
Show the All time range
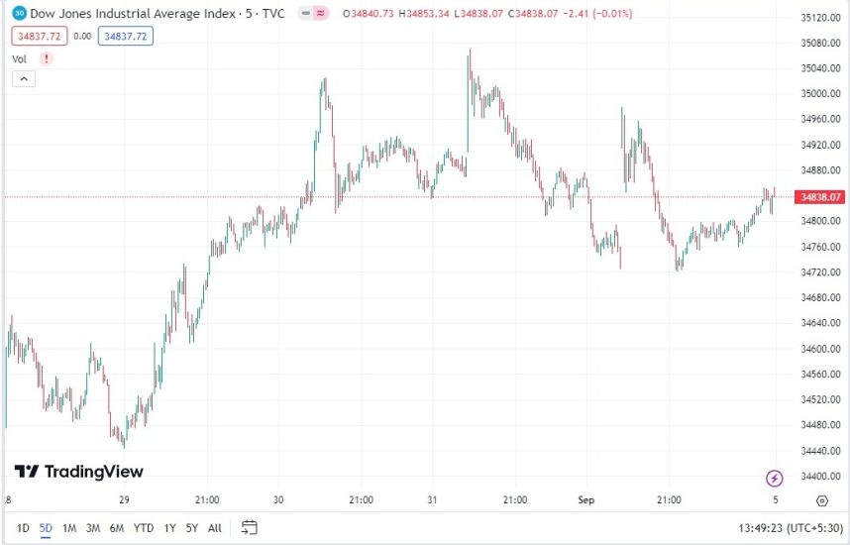(x=215, y=527)
